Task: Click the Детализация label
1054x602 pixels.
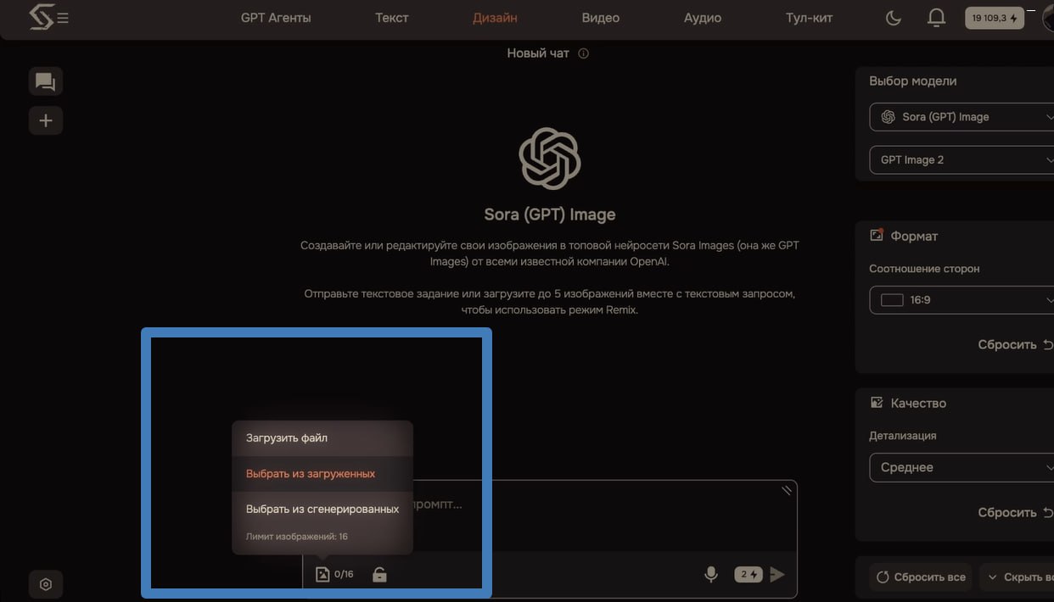Action: (903, 436)
